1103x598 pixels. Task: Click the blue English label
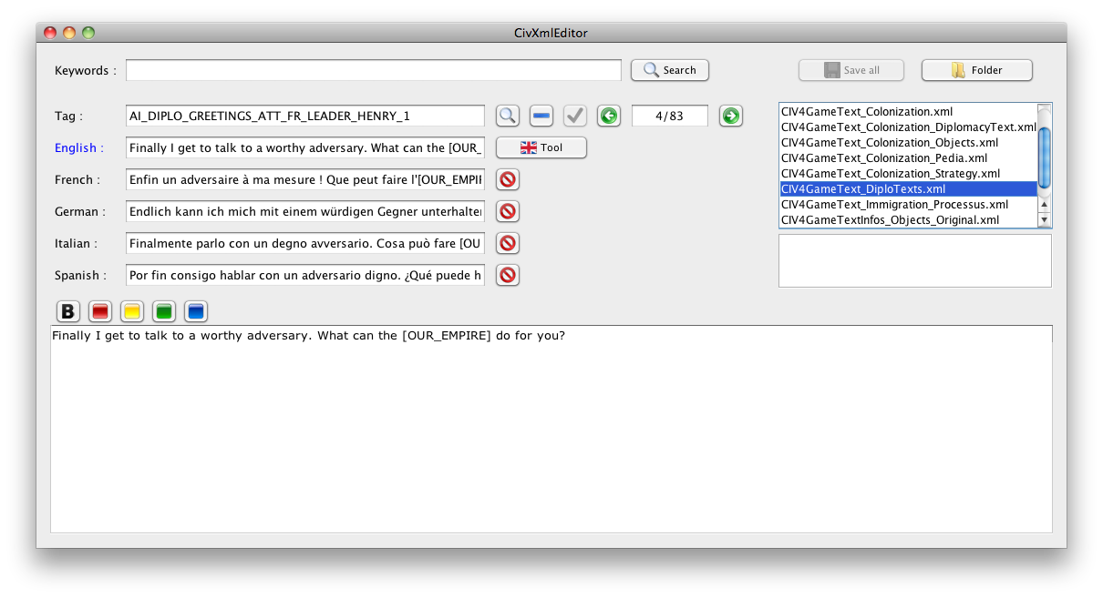click(78, 147)
